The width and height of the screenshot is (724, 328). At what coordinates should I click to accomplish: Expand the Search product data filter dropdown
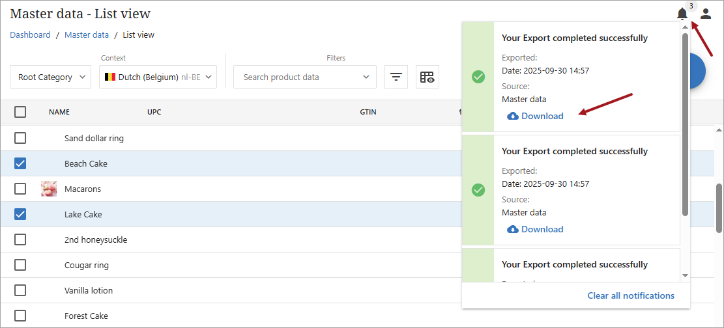pos(304,77)
